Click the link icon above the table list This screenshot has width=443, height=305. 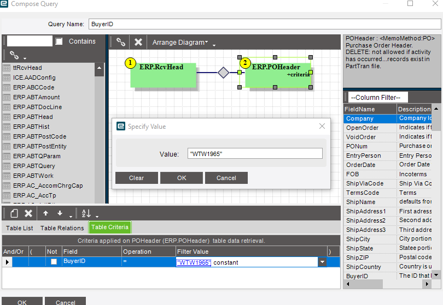(x=14, y=55)
